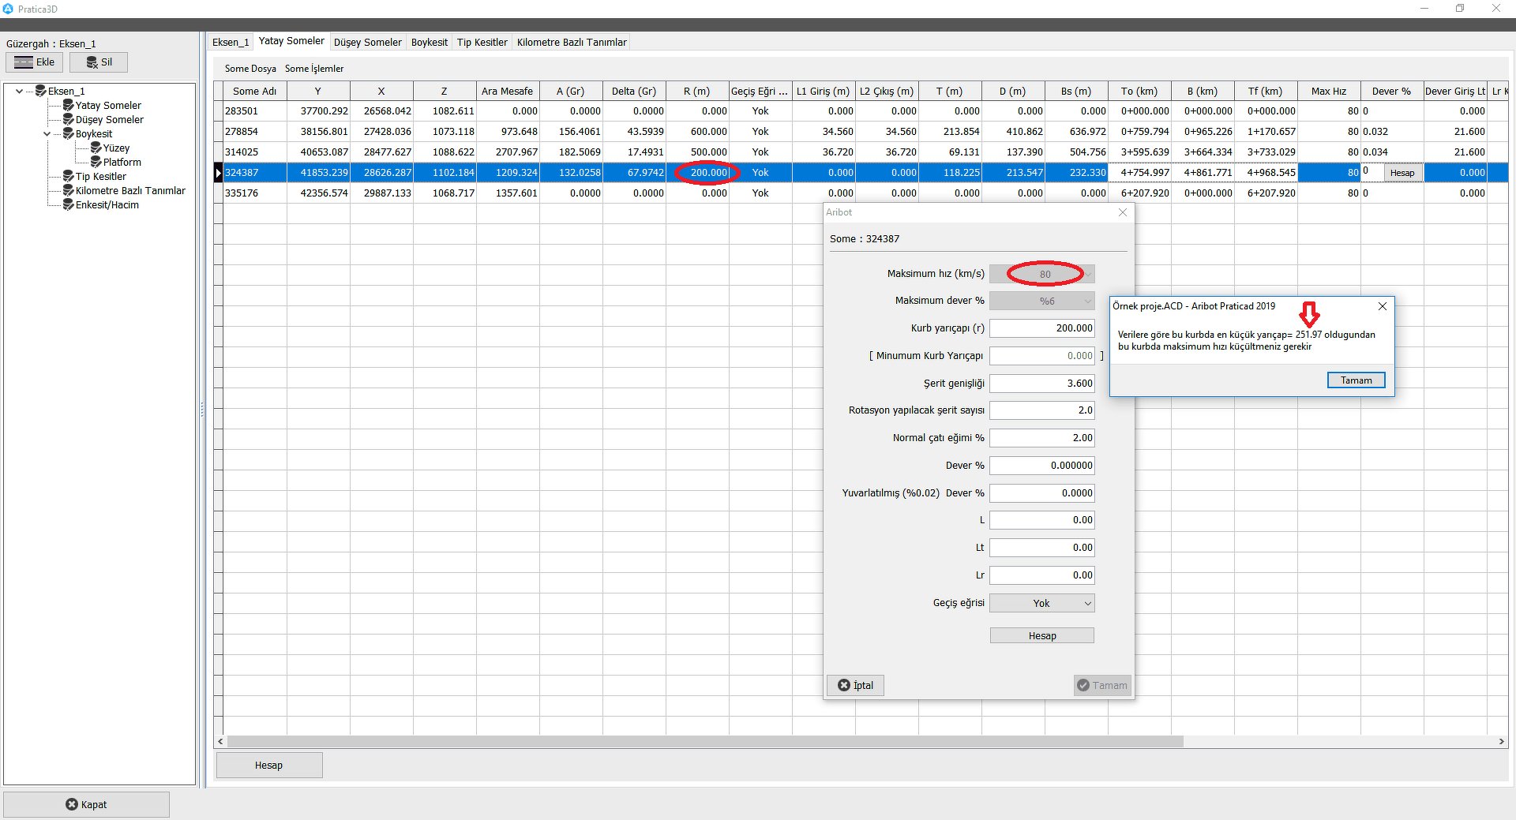Image resolution: width=1516 pixels, height=820 pixels.
Task: Click the Kurb yarıçapı (r) input field
Action: 1041,328
